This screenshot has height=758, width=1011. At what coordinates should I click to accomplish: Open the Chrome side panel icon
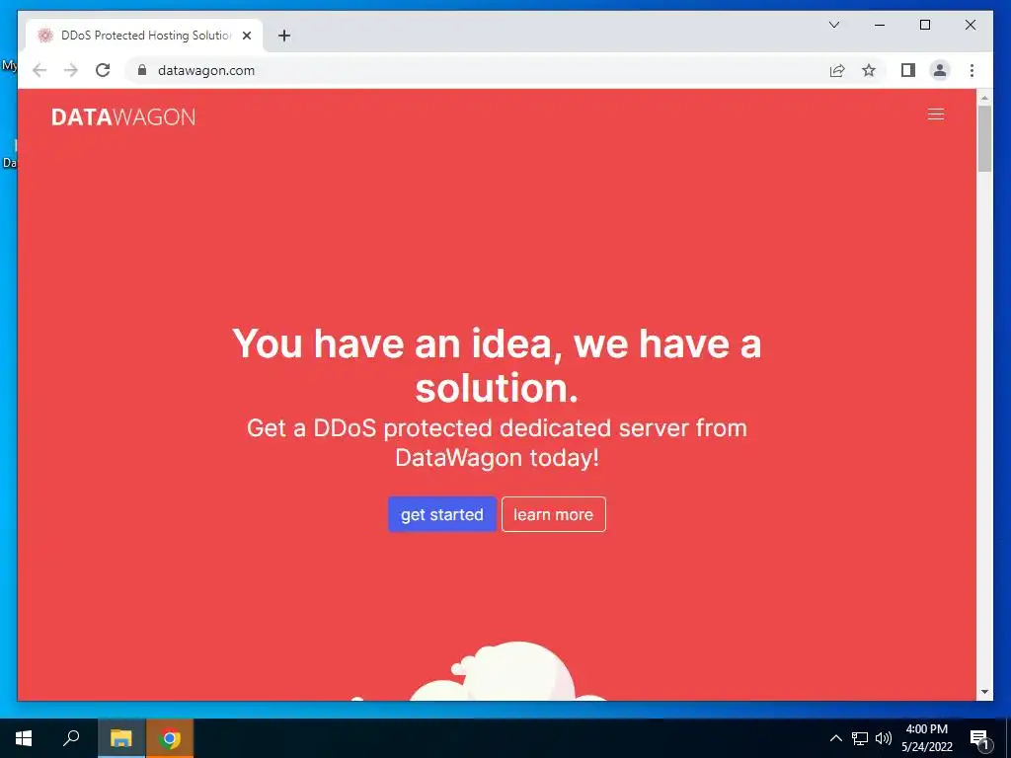(908, 70)
